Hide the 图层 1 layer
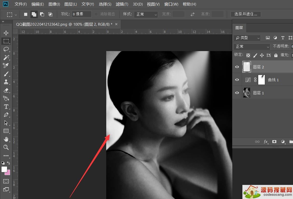Image resolution: width=293 pixels, height=199 pixels. pyautogui.click(x=237, y=93)
